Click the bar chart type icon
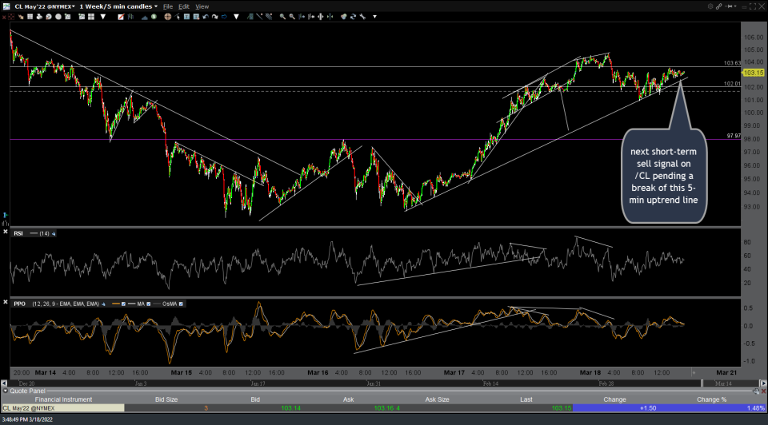The width and height of the screenshot is (768, 425). [x=130, y=17]
